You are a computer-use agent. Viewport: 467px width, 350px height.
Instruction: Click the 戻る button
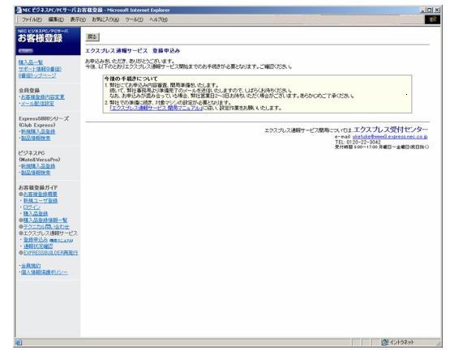pyautogui.click(x=92, y=37)
